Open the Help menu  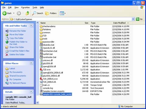[x=42, y=8]
